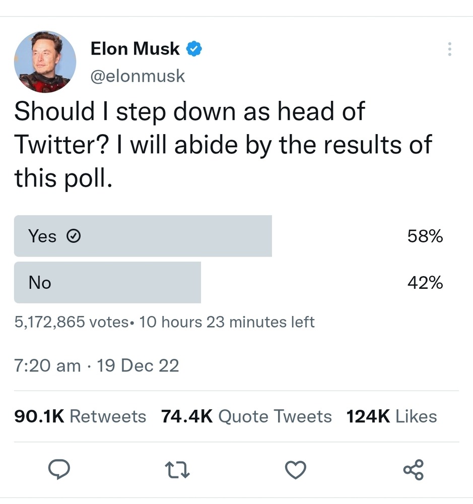Click the tweet text about stepping down
This screenshot has width=473, height=504.
pyautogui.click(x=222, y=145)
